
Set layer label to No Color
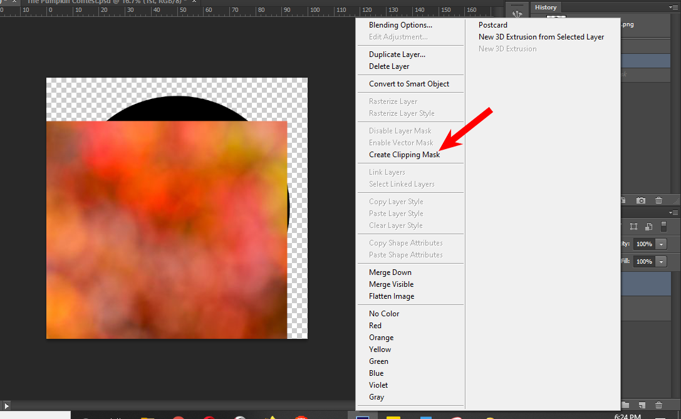384,314
